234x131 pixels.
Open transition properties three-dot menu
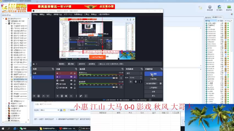[140, 82]
